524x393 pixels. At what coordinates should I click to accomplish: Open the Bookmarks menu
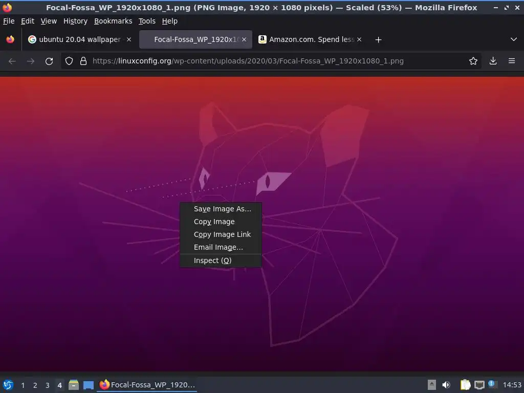pyautogui.click(x=113, y=21)
